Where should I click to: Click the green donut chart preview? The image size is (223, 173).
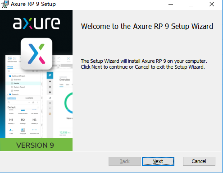pos(68,103)
